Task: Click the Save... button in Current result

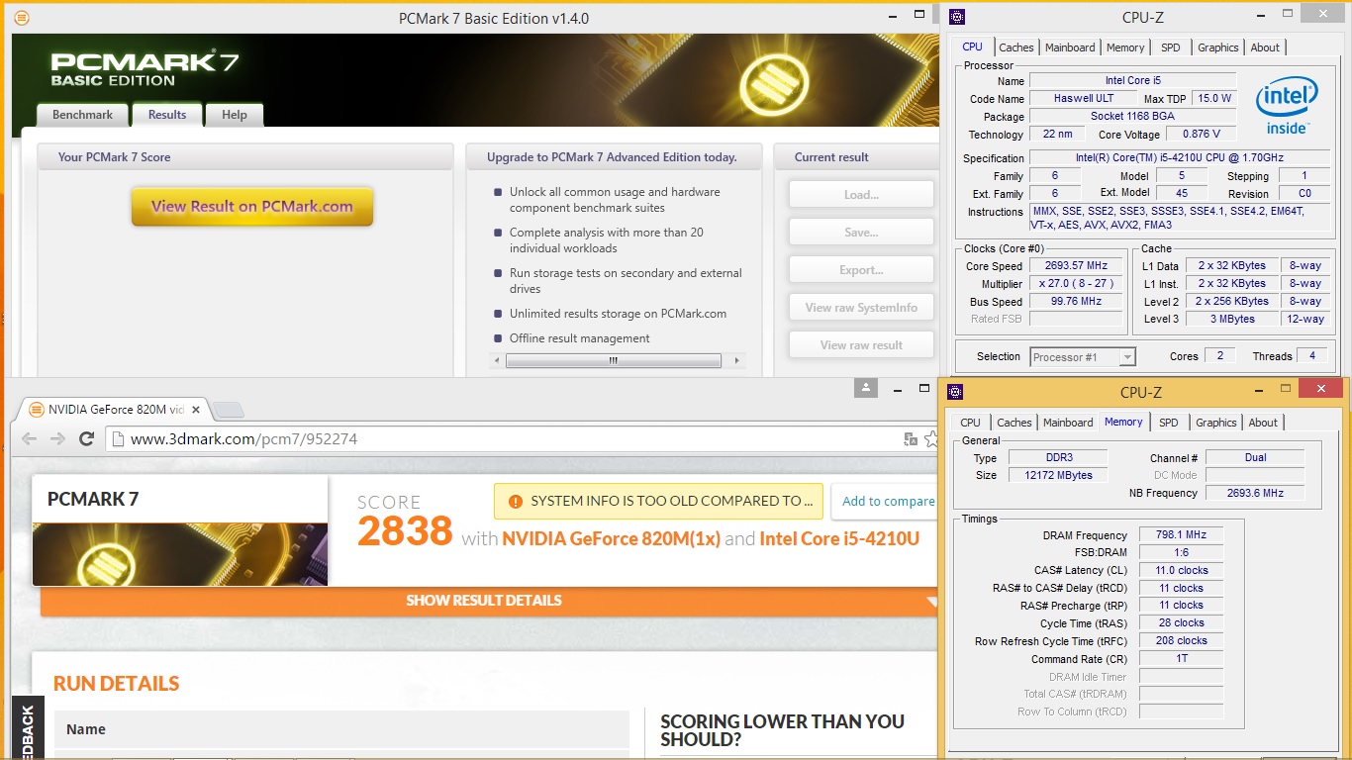Action: pos(861,233)
